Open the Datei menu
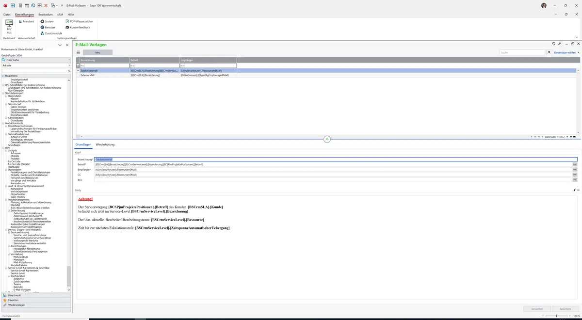The image size is (582, 320). (7, 15)
